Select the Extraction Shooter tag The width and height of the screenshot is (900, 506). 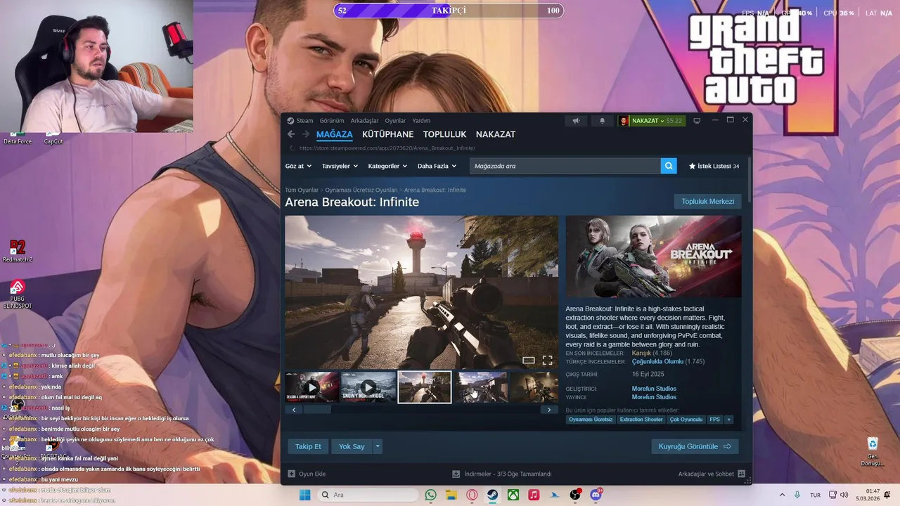click(641, 420)
